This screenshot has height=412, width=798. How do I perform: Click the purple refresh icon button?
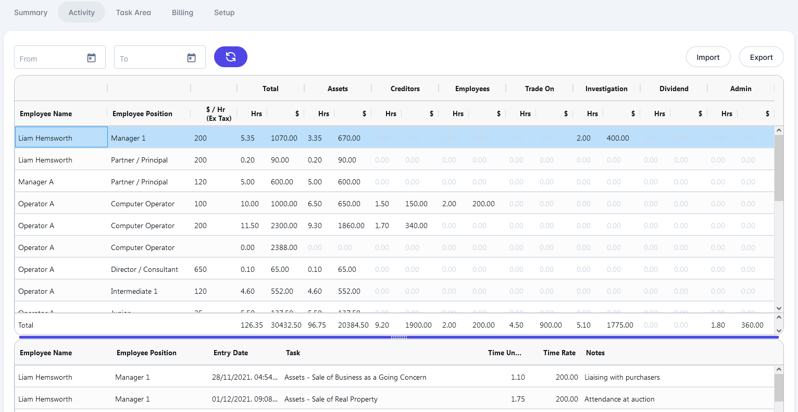click(231, 57)
